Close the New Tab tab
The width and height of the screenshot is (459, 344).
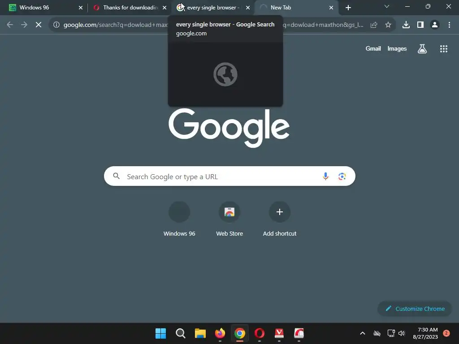(x=331, y=8)
